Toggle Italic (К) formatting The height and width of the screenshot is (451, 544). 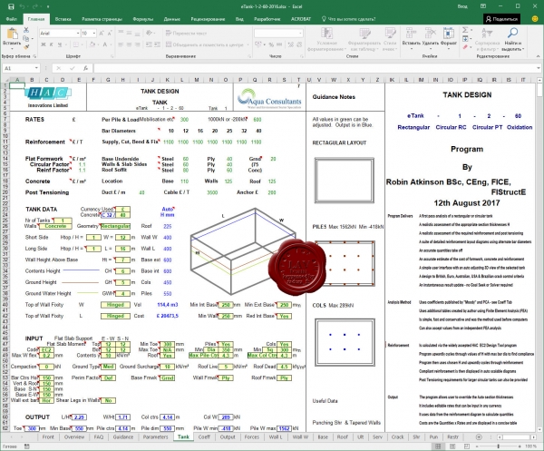pyautogui.click(x=52, y=44)
